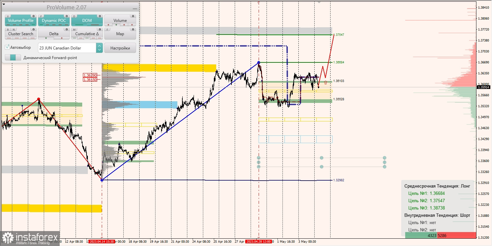Screen dimensions: 492x246
Task: Toggle Volume indicator
Action: pos(120,21)
